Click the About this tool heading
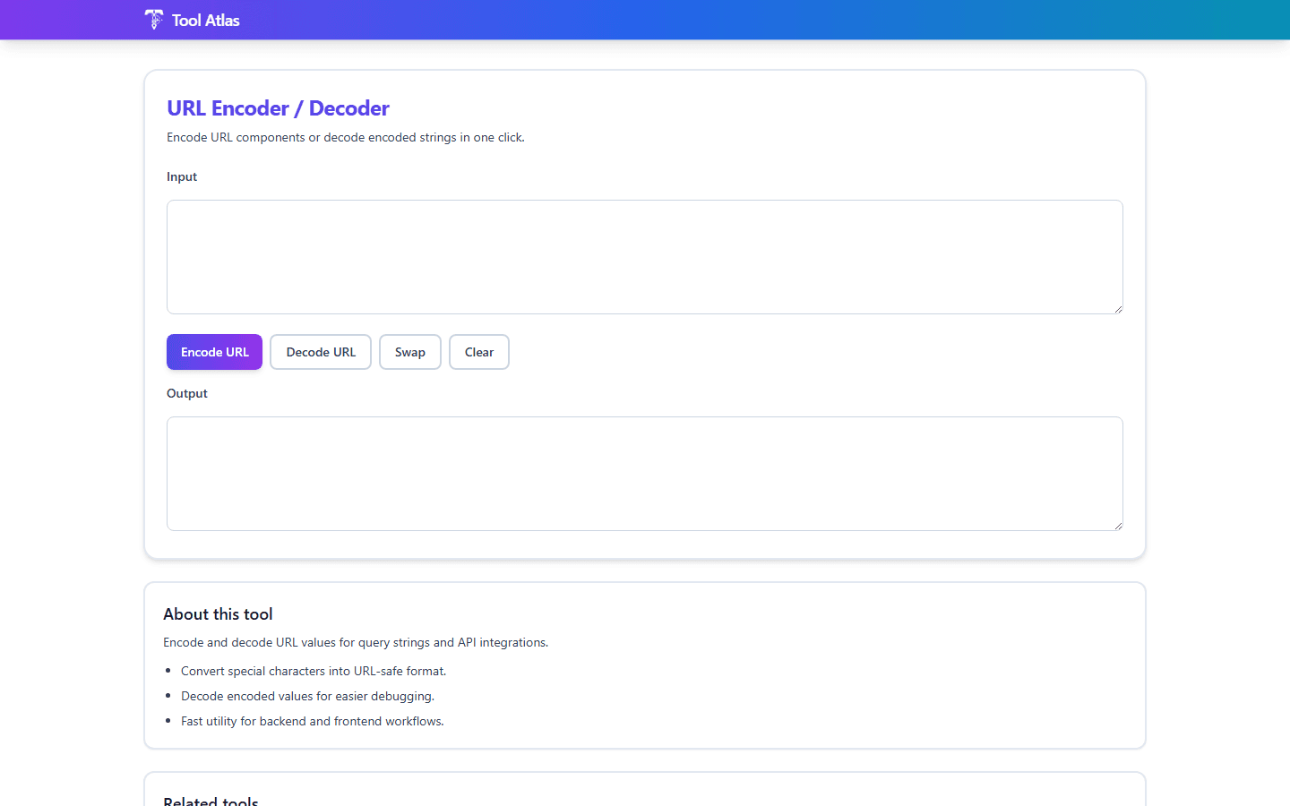Viewport: 1290px width, 806px height. click(218, 613)
